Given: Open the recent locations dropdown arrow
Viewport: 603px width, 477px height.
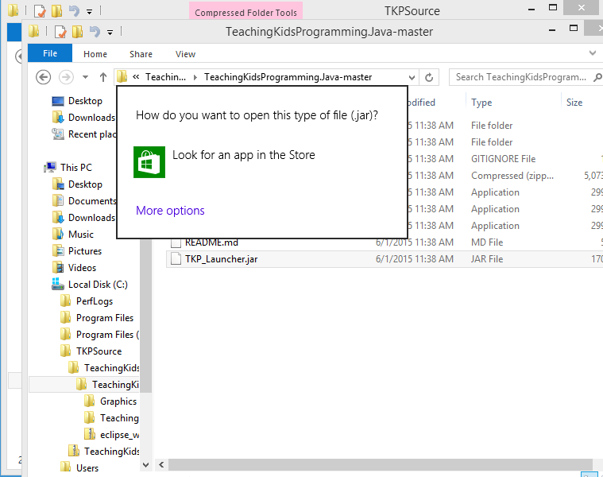Looking at the screenshot, I should coord(85,77).
